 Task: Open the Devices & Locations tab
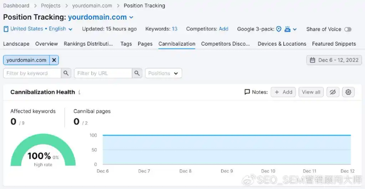282,44
